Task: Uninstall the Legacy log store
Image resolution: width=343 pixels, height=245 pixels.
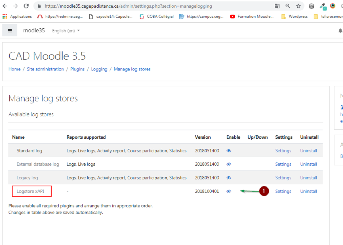Action: [x=308, y=178]
